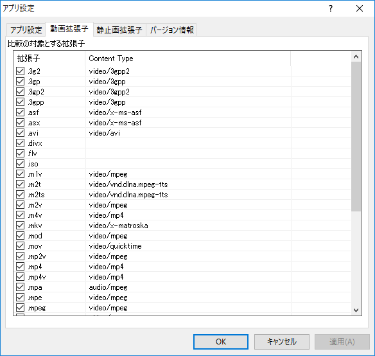Close the アプリ設定 dialog

point(360,8)
